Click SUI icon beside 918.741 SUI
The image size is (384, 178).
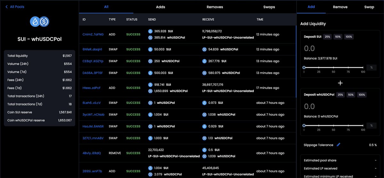pyautogui.click(x=150, y=85)
